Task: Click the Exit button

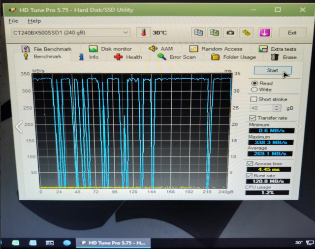Action: [292, 32]
